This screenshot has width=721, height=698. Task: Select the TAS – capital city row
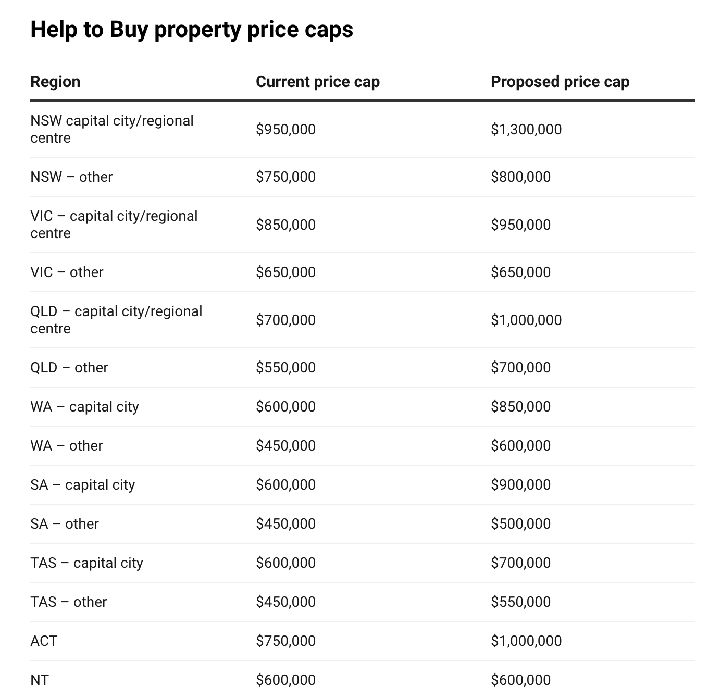coord(363,563)
